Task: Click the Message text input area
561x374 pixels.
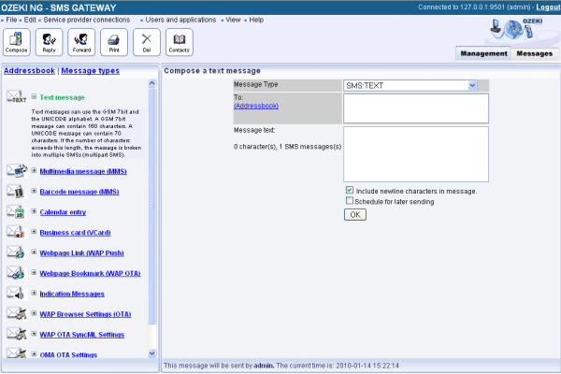Action: 416,154
